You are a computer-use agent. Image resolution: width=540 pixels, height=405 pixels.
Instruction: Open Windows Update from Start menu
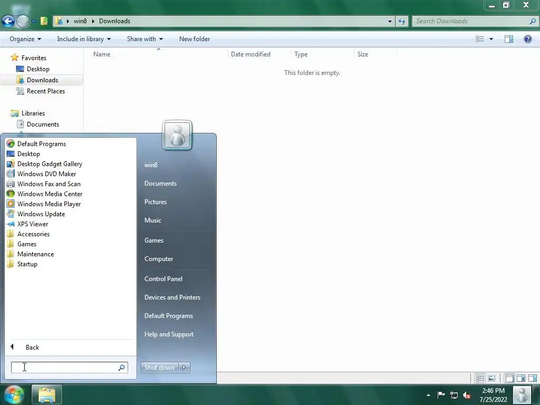tap(41, 214)
